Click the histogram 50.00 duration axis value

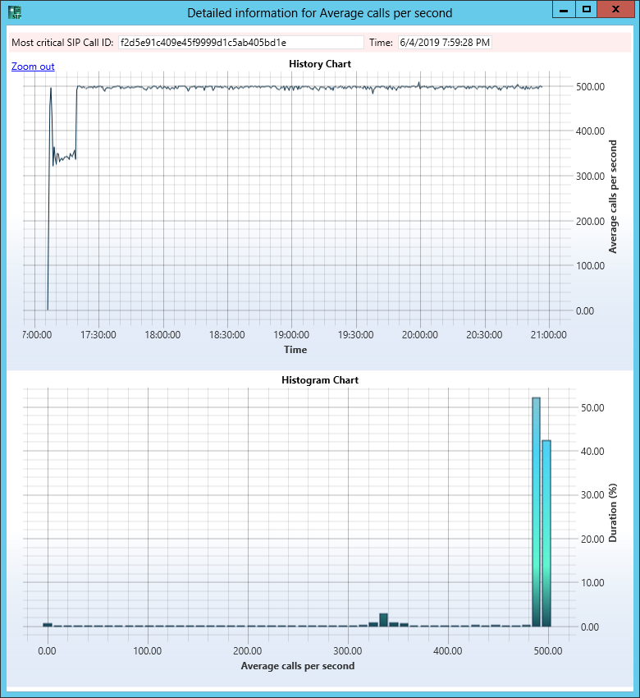tap(592, 408)
